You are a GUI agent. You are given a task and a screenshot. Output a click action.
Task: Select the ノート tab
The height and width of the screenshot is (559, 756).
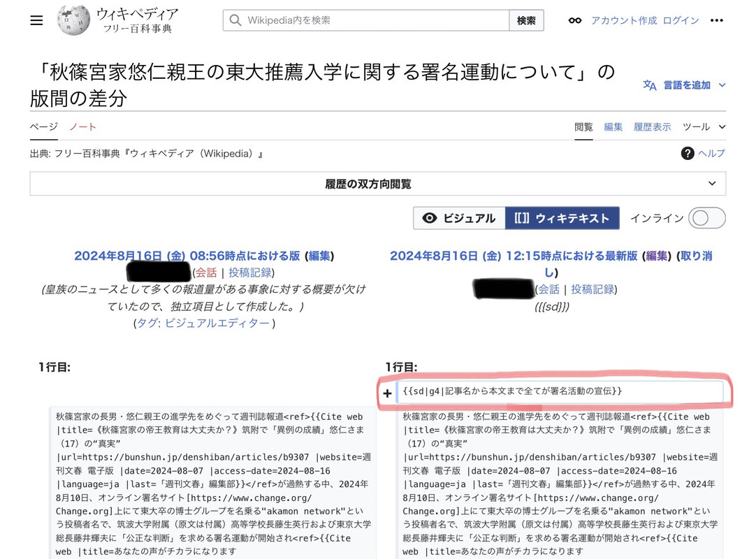click(82, 127)
